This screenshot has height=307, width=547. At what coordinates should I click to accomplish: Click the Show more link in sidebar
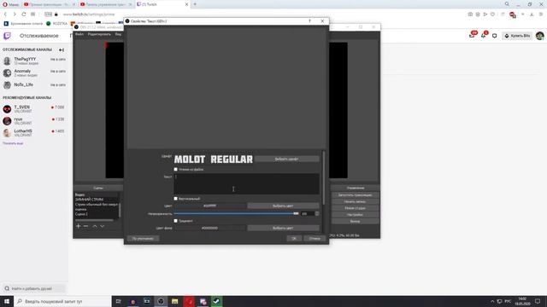(x=13, y=143)
